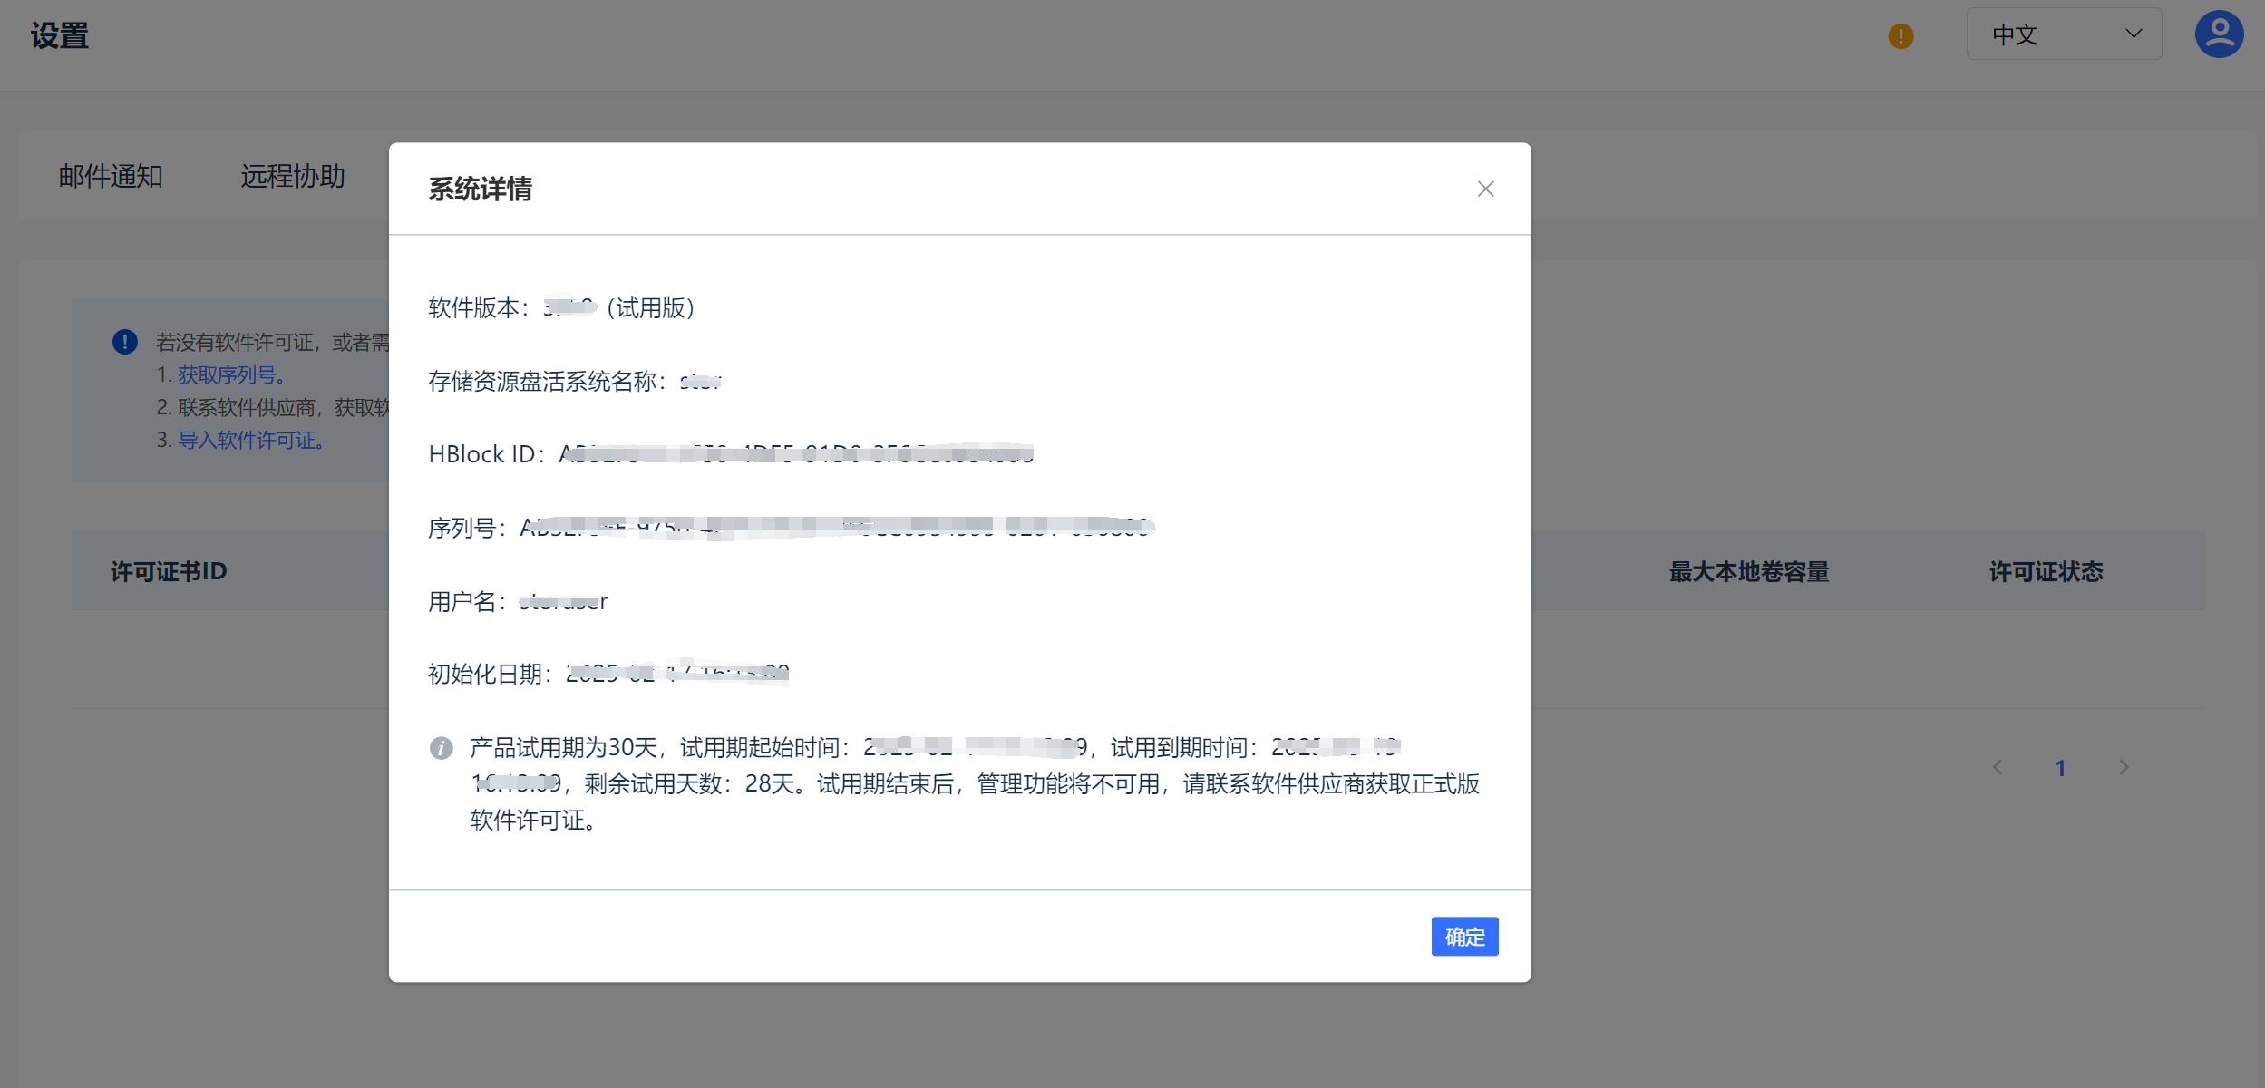Open the 获取序列号 link
The width and height of the screenshot is (2265, 1088).
coord(232,374)
